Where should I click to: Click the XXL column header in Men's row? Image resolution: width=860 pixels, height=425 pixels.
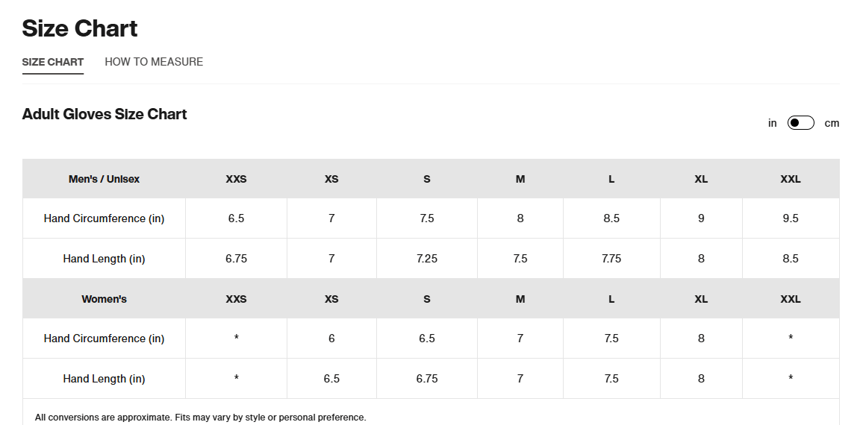tap(791, 179)
